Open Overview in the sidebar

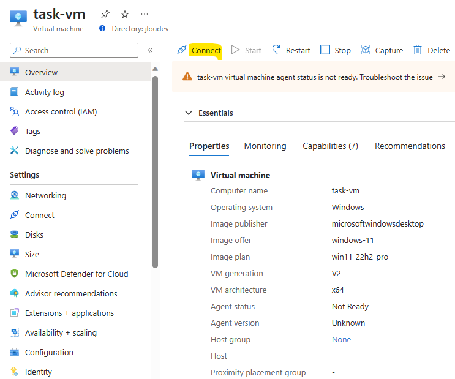pos(75,72)
